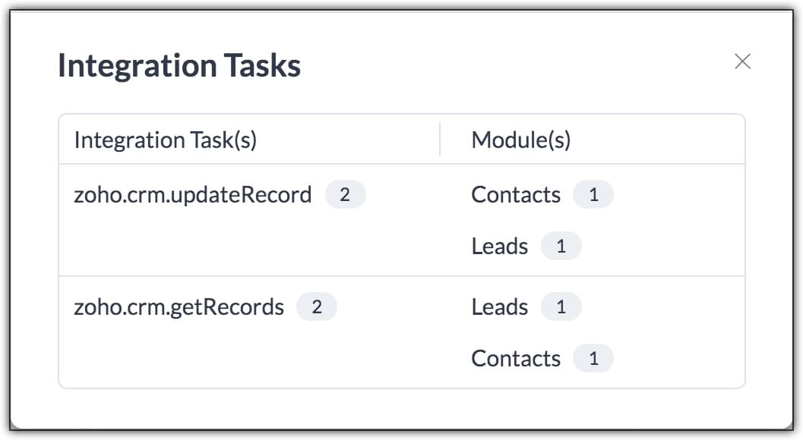Click the separator line between the two task rows
This screenshot has width=803, height=440.
click(x=401, y=276)
